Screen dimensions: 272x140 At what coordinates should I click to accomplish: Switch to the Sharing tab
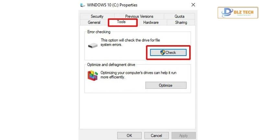[x=181, y=22]
